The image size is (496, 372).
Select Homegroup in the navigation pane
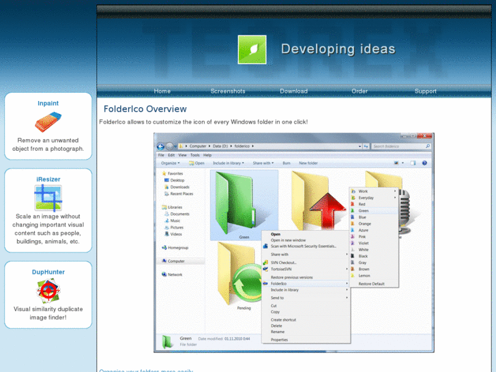[175, 248]
